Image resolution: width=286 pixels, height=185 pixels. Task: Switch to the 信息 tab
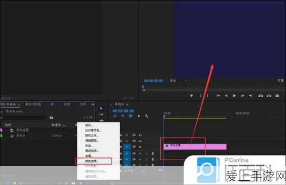pos(67,104)
